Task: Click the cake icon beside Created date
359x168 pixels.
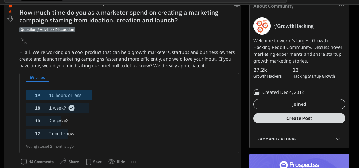Action: 257,92
